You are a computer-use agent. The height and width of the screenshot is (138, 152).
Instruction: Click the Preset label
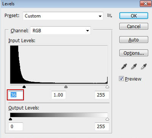coord(12,16)
